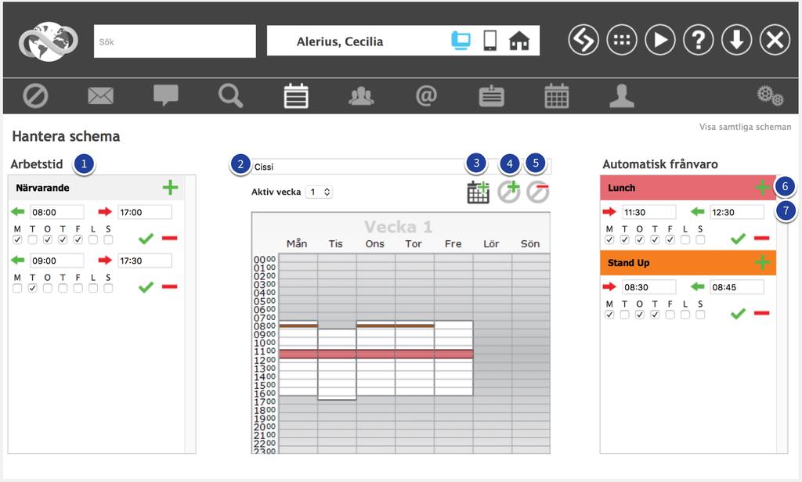Select the home location icon
Image resolution: width=802 pixels, height=482 pixels.
point(519,41)
